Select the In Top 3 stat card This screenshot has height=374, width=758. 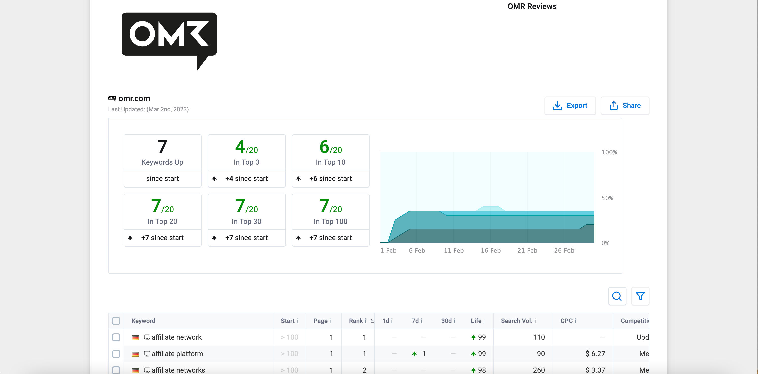click(246, 161)
